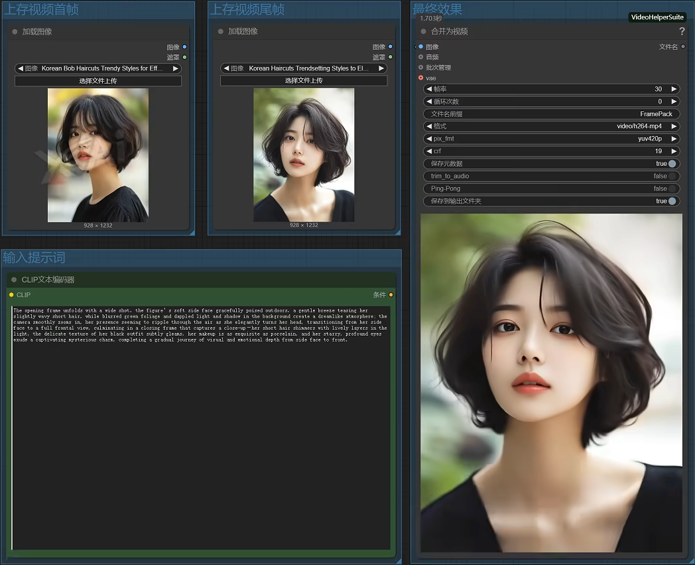The width and height of the screenshot is (695, 565).
Task: Click the 输入提示词 group title
Action: 34,257
